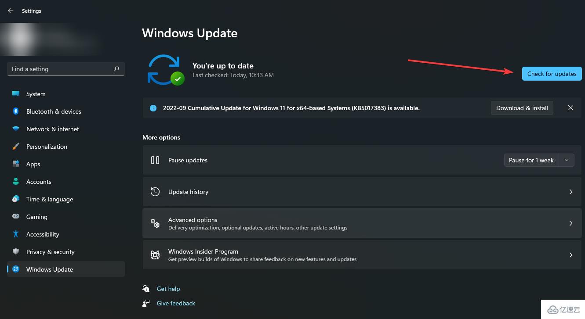This screenshot has width=585, height=319.
Task: Click the Settings window title text
Action: 32,11
